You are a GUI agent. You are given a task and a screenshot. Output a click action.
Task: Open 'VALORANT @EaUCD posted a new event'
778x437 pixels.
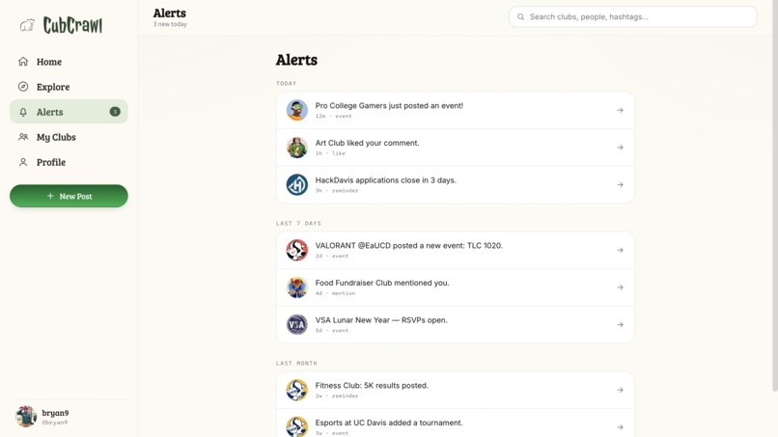[455, 250]
